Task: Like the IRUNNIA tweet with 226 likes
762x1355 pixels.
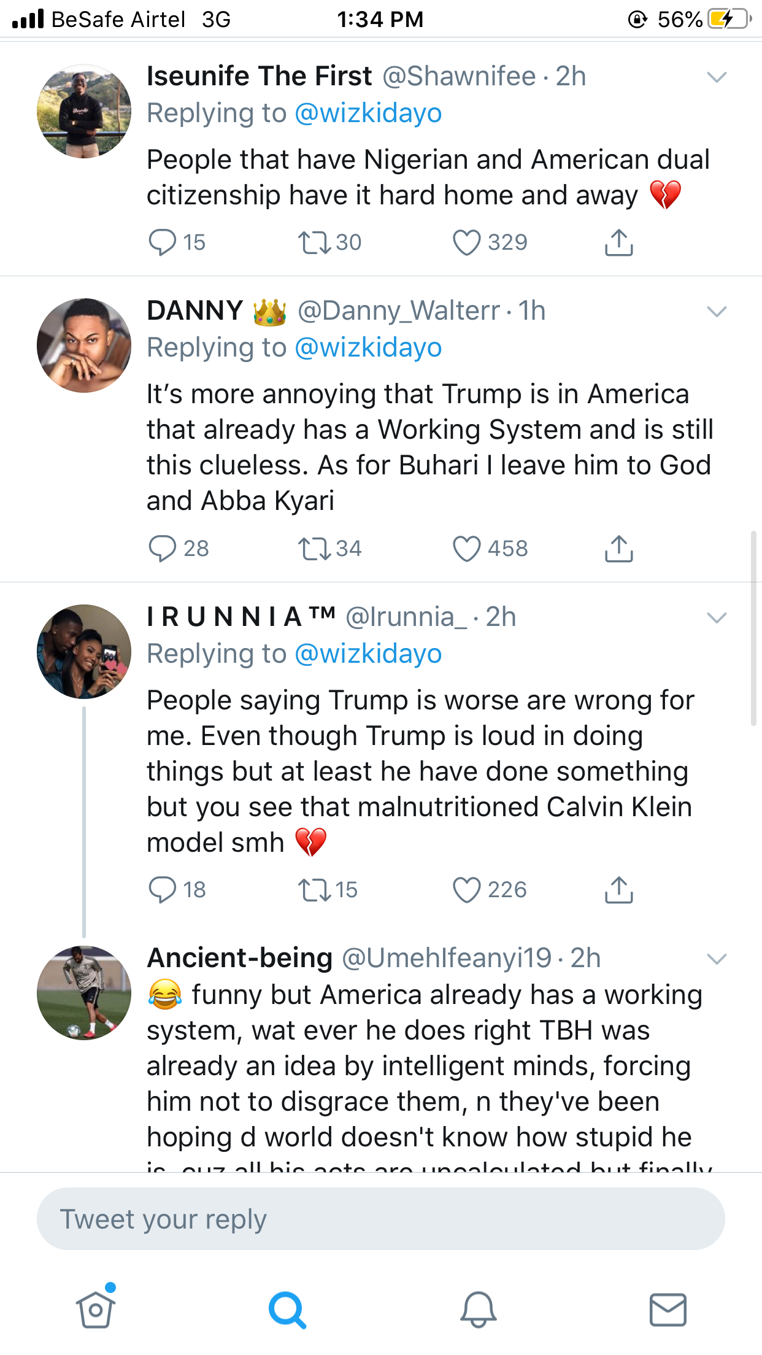Action: click(x=467, y=890)
